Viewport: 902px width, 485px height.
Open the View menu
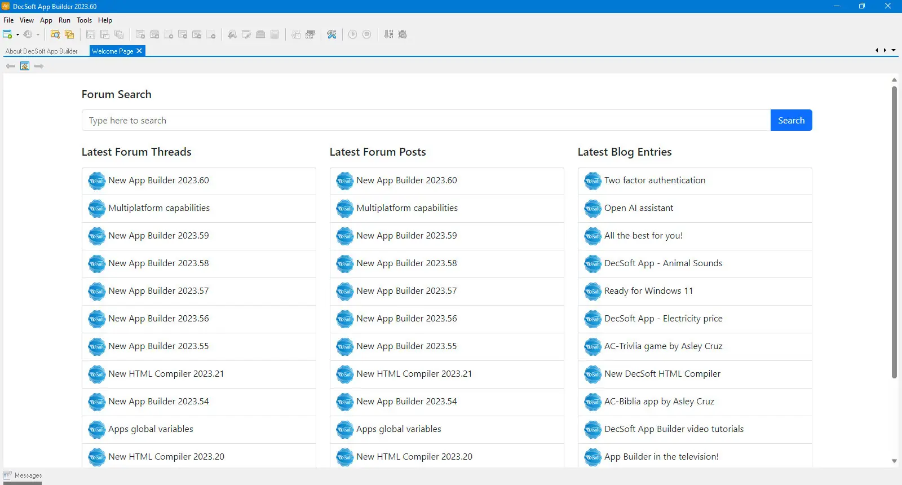click(x=26, y=20)
